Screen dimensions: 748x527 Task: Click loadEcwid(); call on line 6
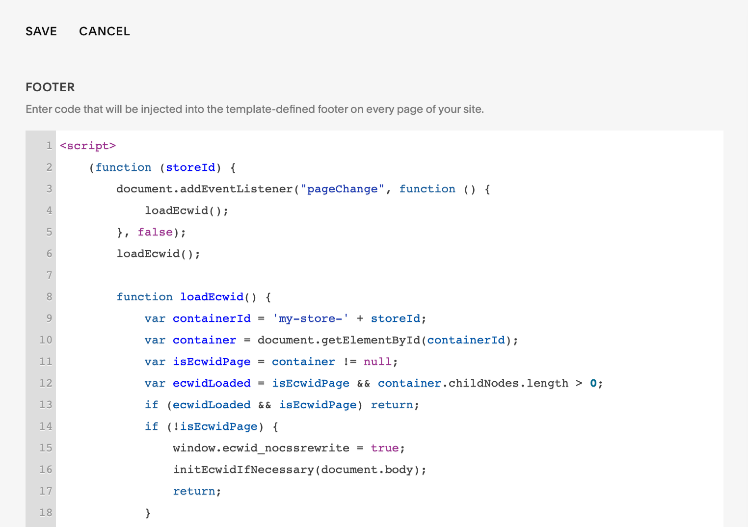[158, 254]
